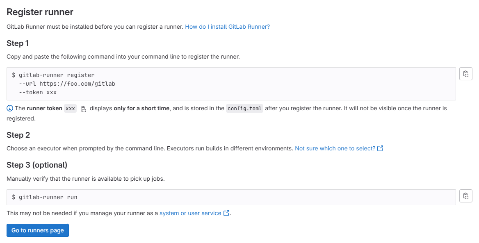Click the external link icon beside "system or user service"

[226, 213]
